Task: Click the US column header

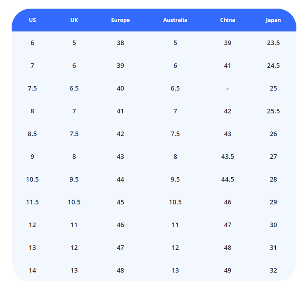Action: point(32,20)
